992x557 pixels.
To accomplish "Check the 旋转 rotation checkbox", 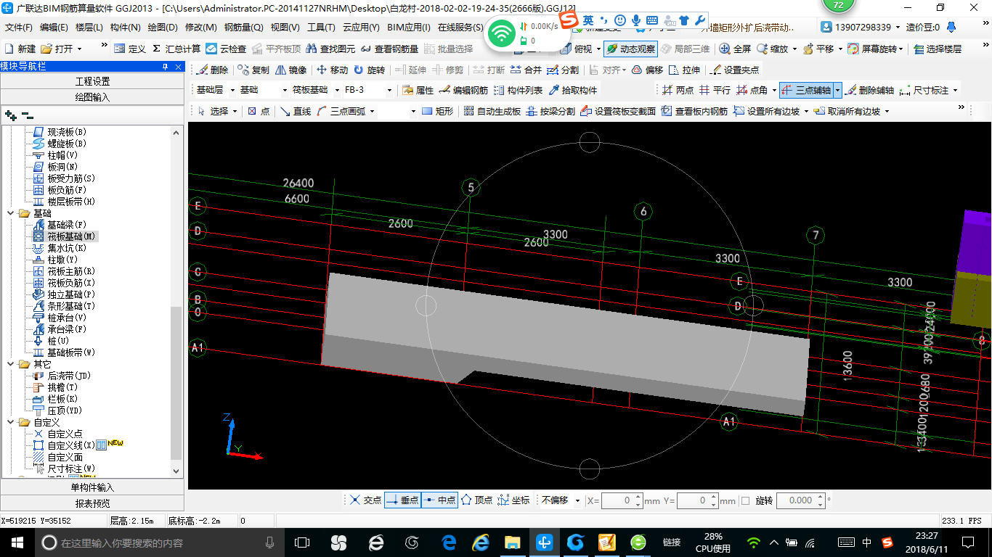I will [744, 500].
